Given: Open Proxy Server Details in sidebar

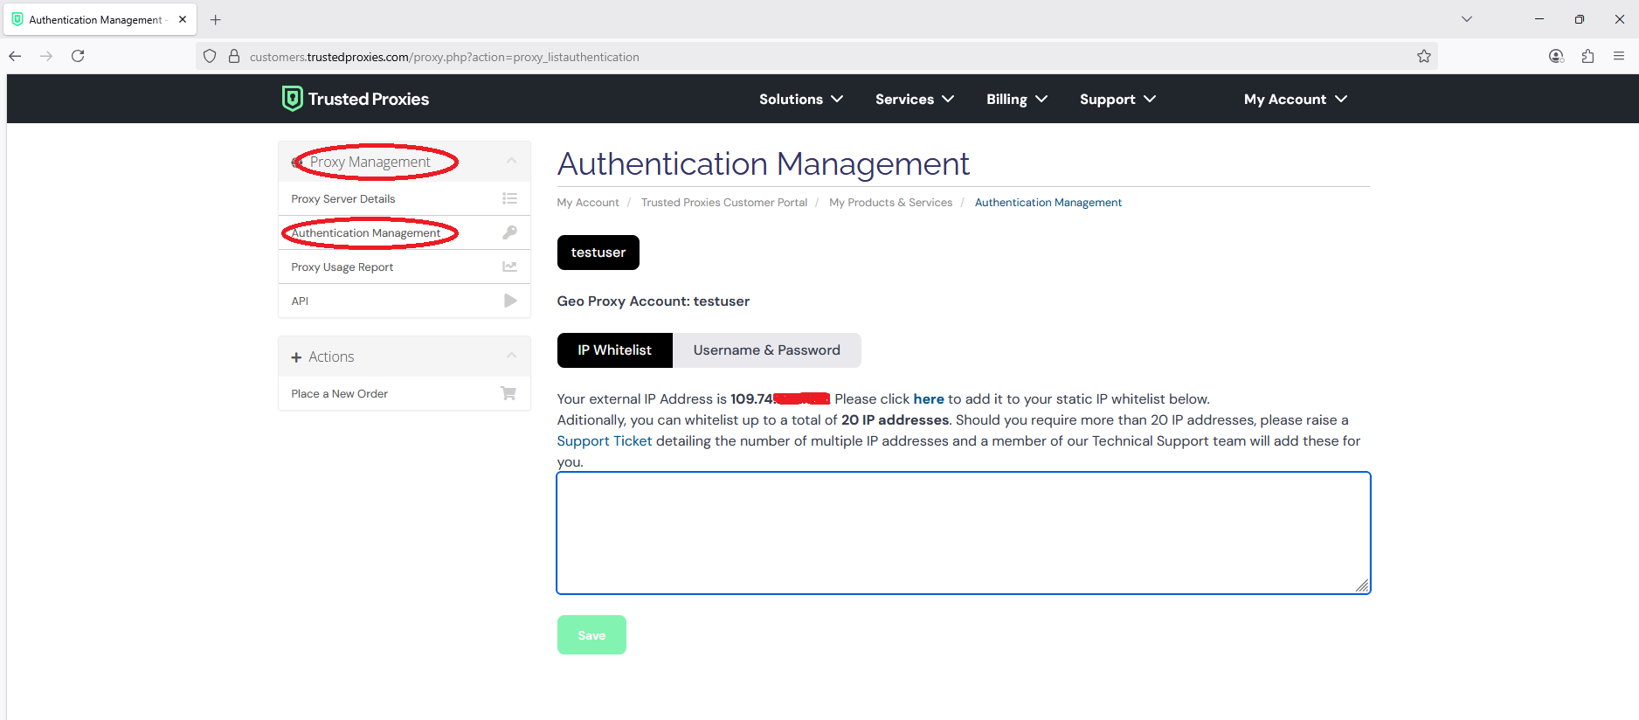Looking at the screenshot, I should tap(405, 198).
